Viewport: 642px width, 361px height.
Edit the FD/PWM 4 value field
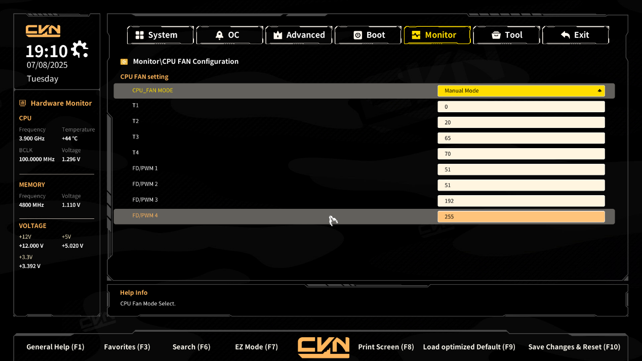coord(521,216)
